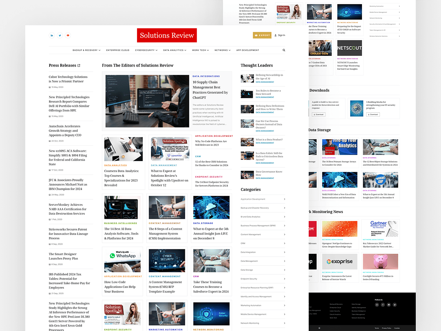Screen dimensions: 441x331
Task: Click the external link icon next to Press Releases
Action: click(x=79, y=65)
